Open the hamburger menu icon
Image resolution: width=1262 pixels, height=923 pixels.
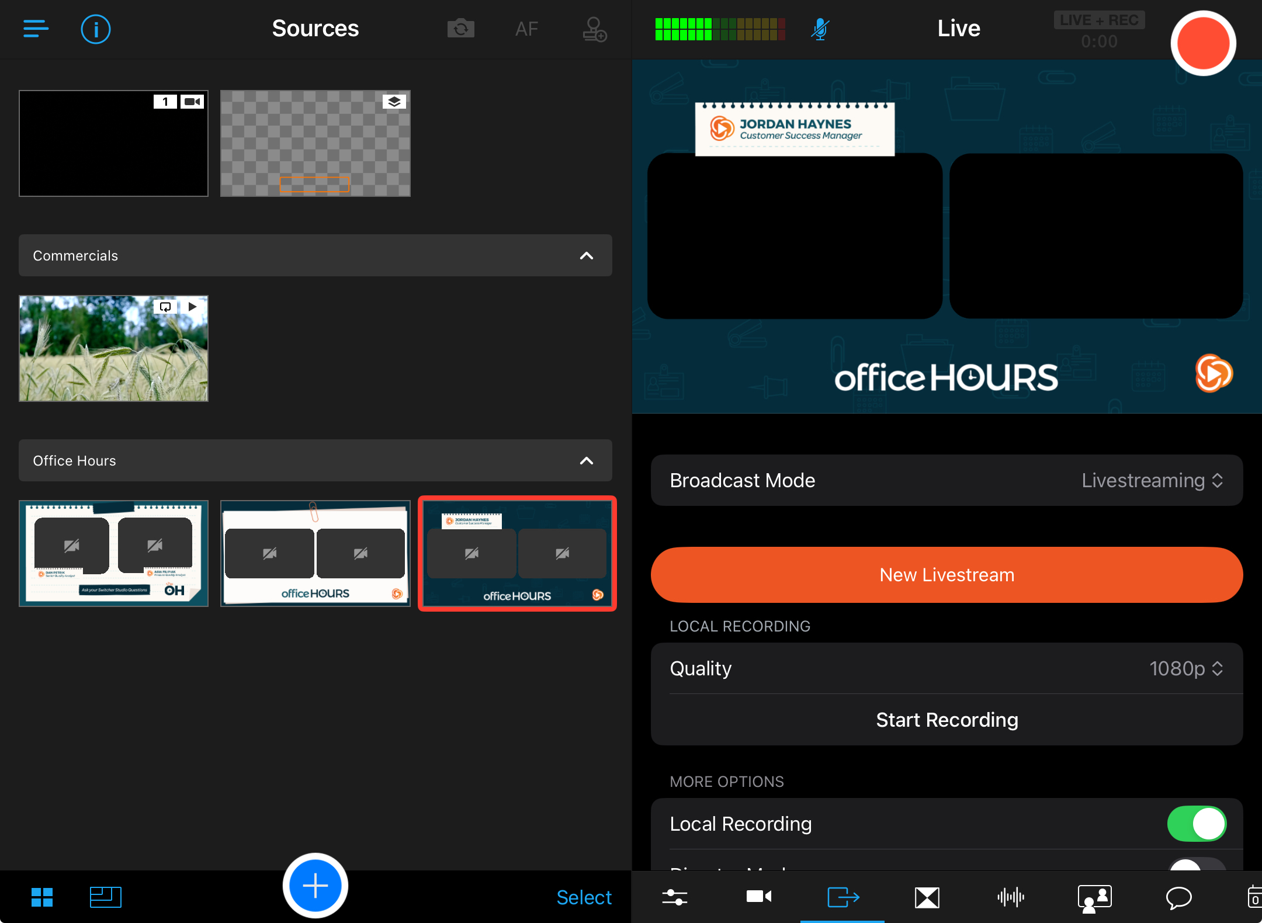coord(36,28)
